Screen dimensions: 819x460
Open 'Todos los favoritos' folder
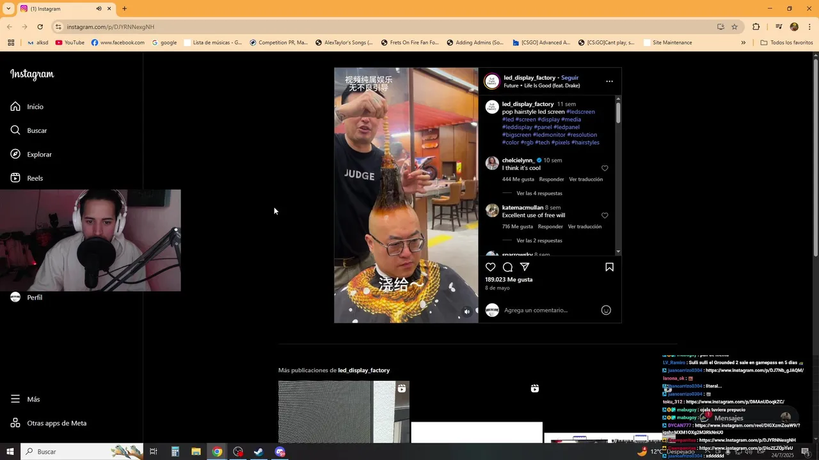tap(786, 43)
